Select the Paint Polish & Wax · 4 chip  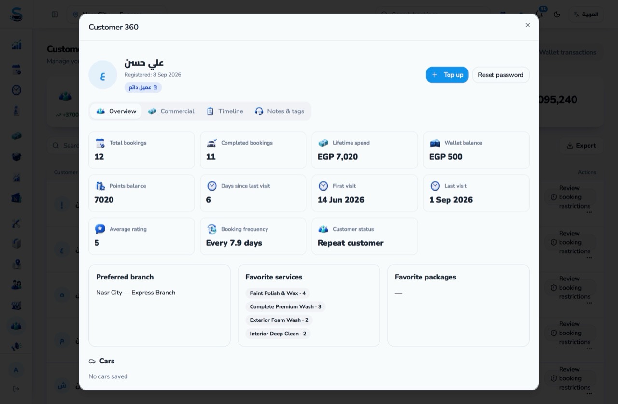coord(278,293)
